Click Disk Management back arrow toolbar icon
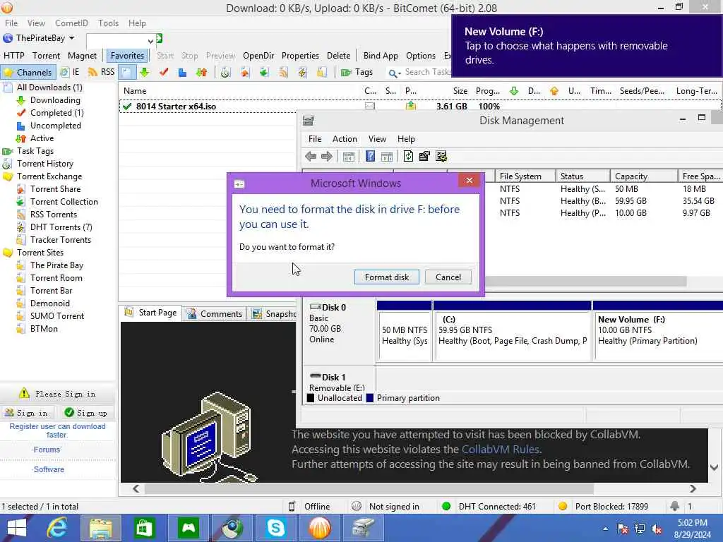The width and height of the screenshot is (723, 542). (x=311, y=157)
